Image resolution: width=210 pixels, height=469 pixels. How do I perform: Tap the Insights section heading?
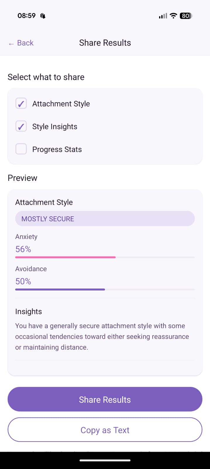click(28, 311)
